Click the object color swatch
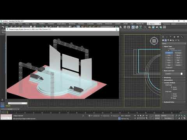The image size is (187, 140). point(182,74)
